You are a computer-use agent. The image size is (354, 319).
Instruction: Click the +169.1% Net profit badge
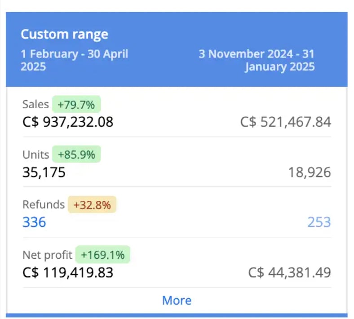pos(103,255)
